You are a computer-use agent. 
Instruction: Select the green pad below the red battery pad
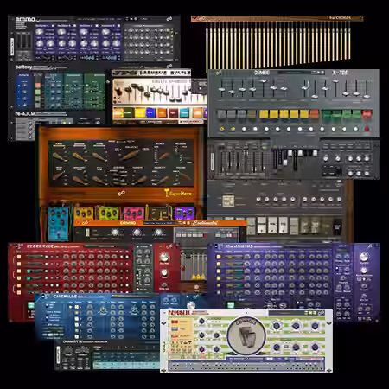click(38, 92)
